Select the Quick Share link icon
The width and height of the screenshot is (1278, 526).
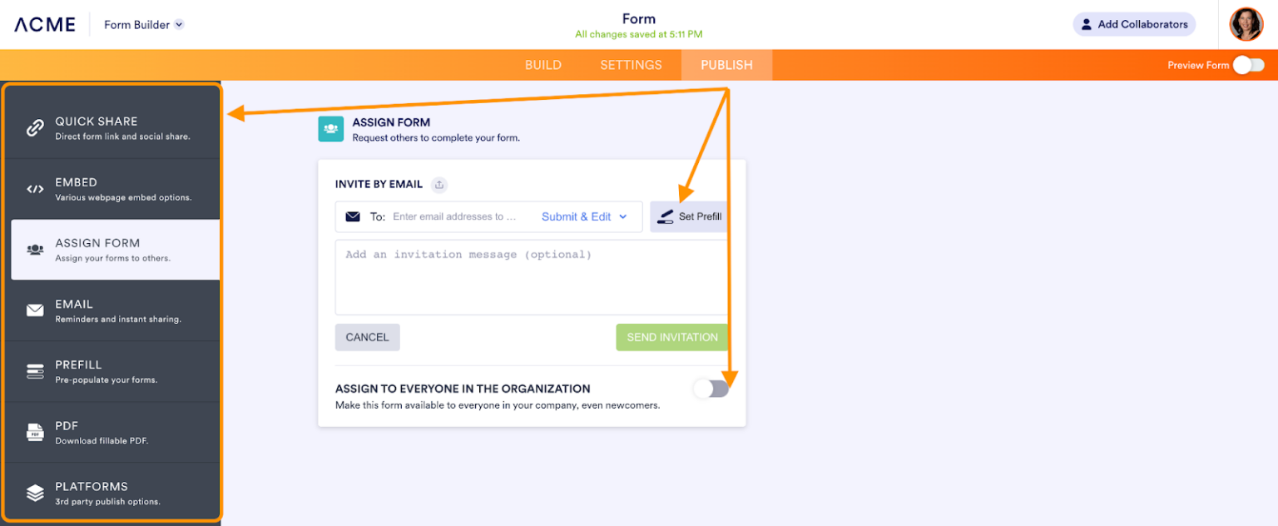[x=35, y=129]
